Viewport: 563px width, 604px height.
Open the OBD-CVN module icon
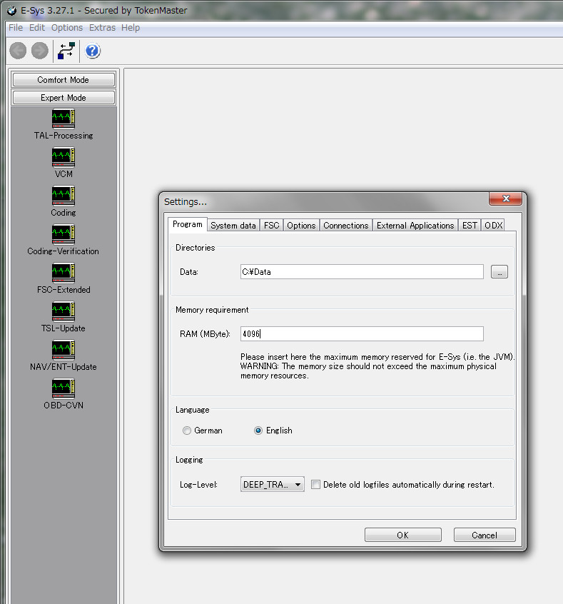pyautogui.click(x=64, y=388)
